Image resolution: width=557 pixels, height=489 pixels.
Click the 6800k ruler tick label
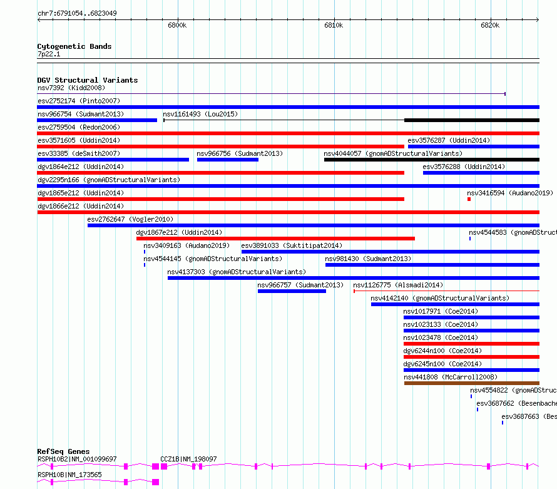point(177,25)
